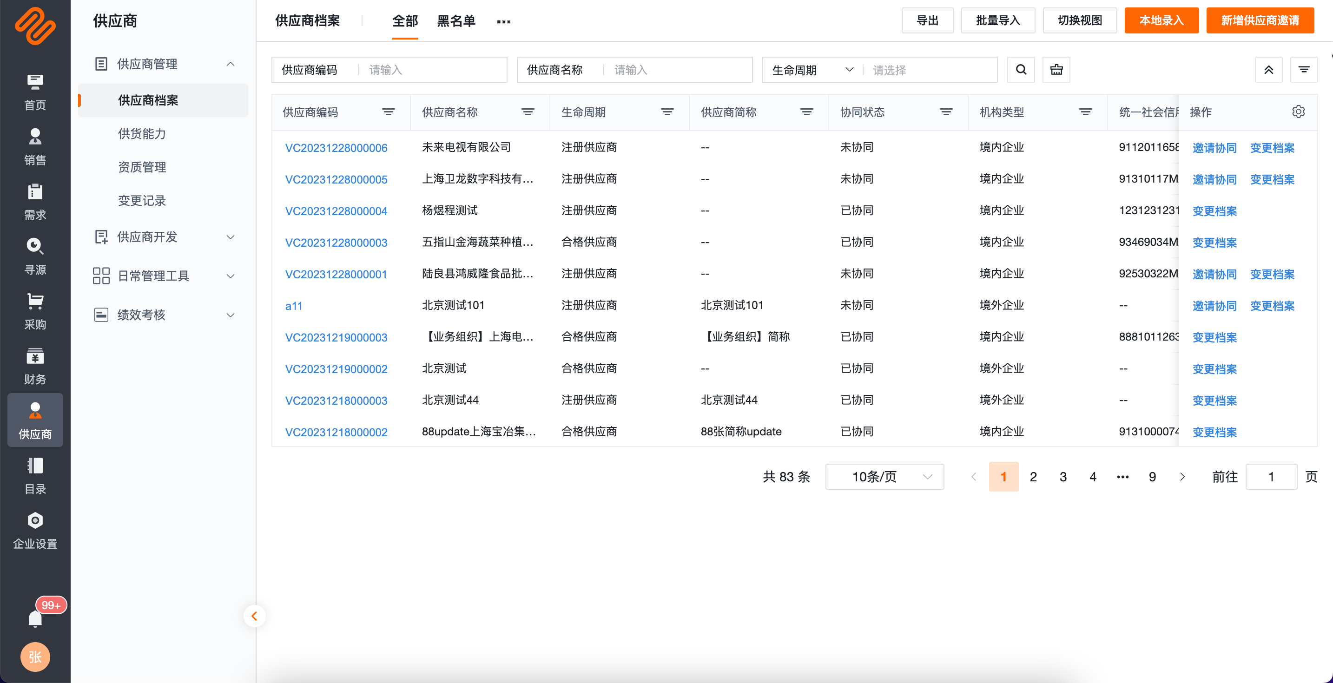Screen dimensions: 1333x683
Task: Click 变更档案 for 杨煜程测试 row
Action: click(1214, 211)
